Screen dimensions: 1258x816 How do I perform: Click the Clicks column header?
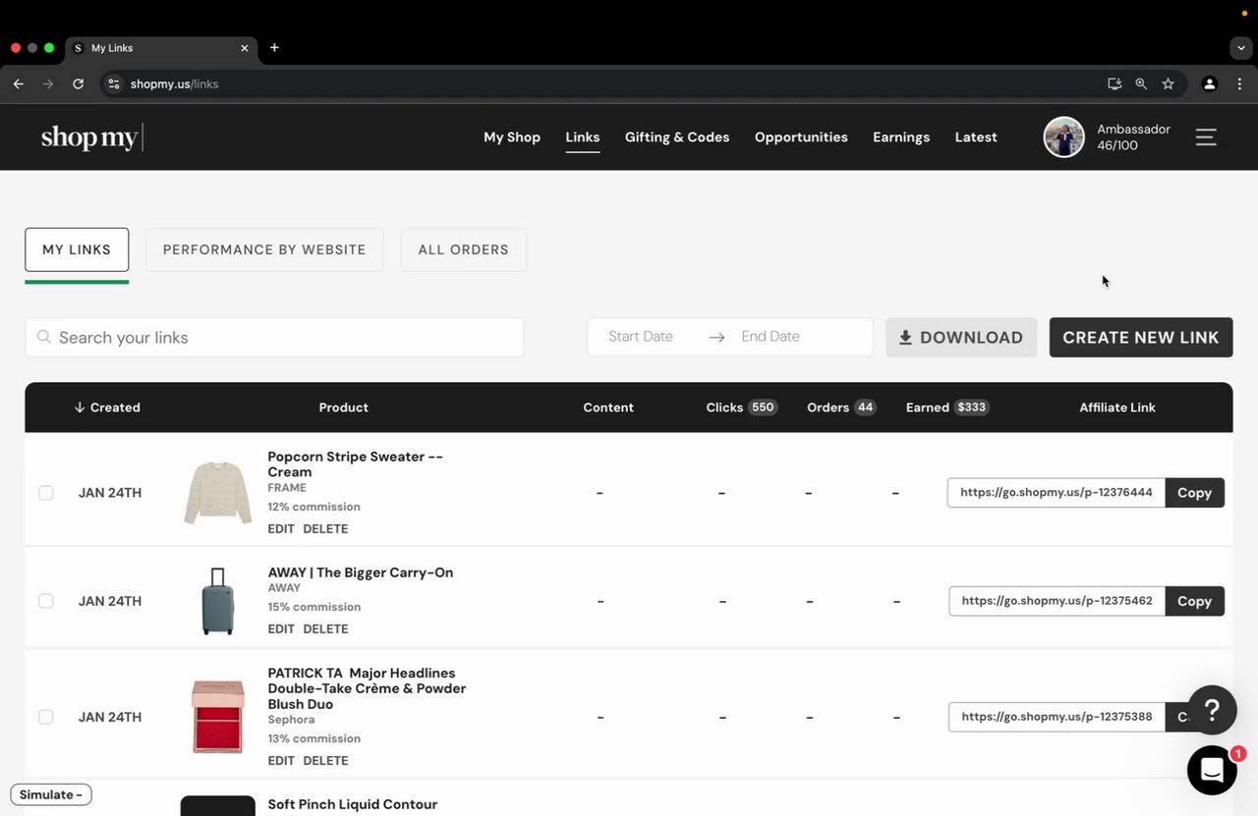[x=742, y=408]
